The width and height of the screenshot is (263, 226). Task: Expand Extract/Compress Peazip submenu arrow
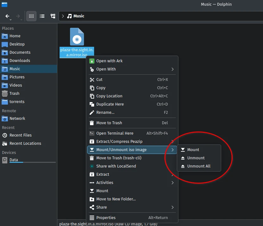[172, 142]
